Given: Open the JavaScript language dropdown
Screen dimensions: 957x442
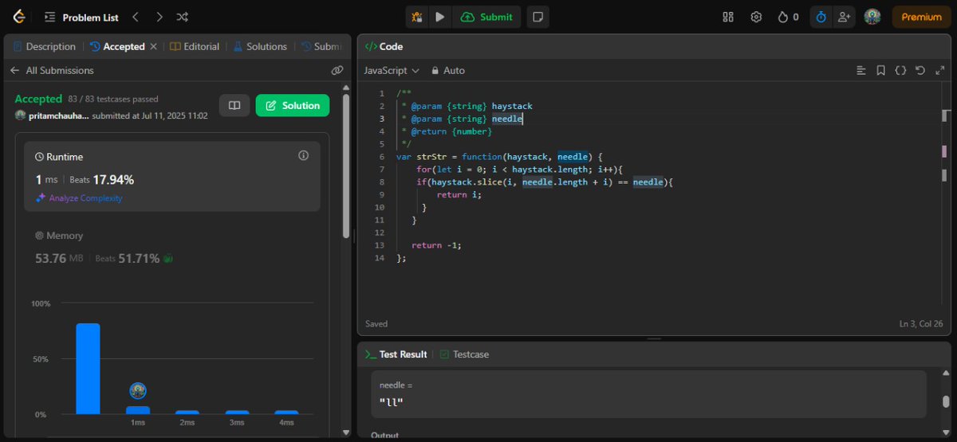Looking at the screenshot, I should point(392,70).
